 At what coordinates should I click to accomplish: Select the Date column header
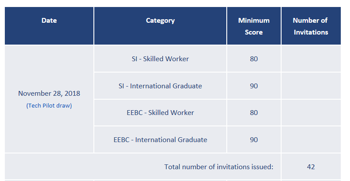point(49,21)
